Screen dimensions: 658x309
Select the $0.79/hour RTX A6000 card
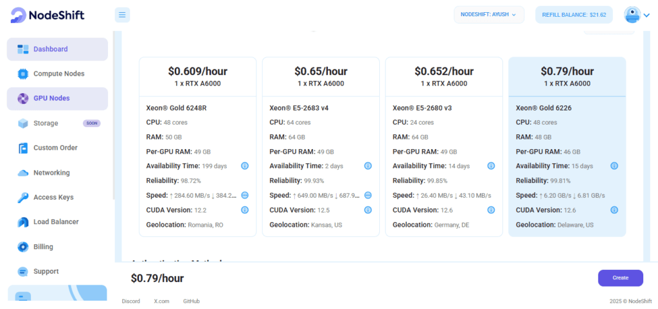567,146
